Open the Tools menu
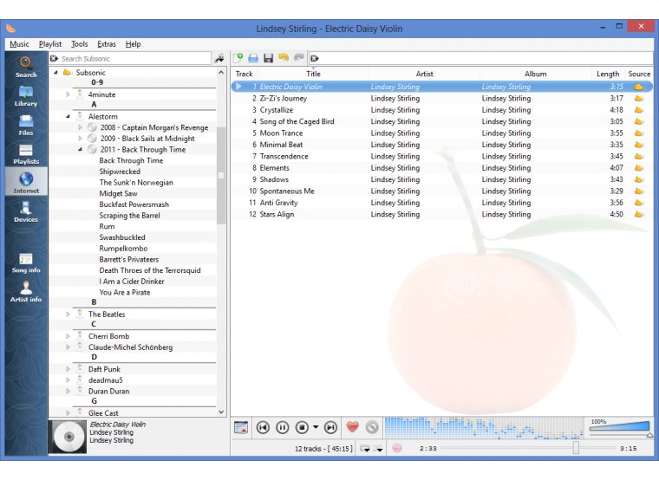Image resolution: width=659 pixels, height=480 pixels. [x=80, y=44]
